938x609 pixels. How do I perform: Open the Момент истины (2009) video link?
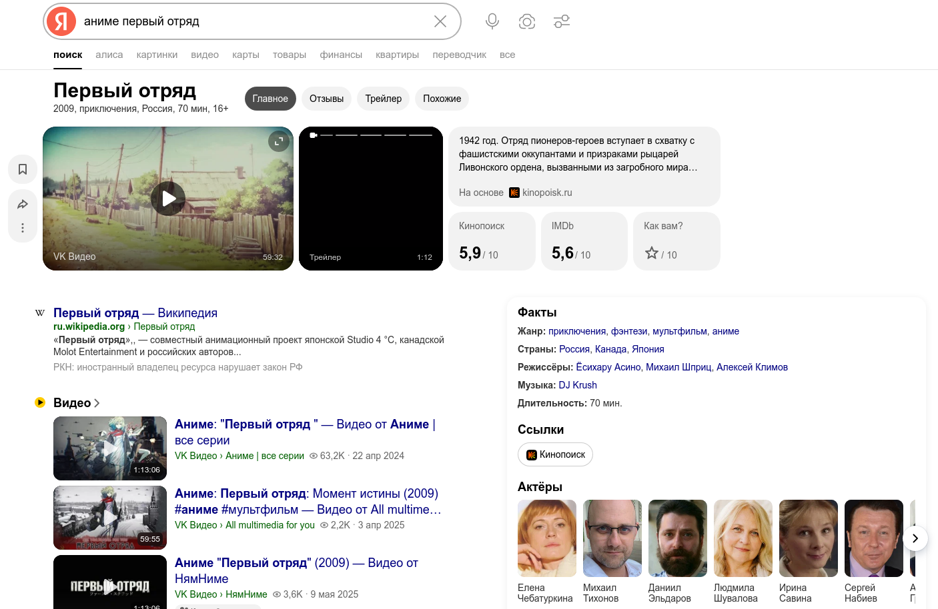click(308, 501)
